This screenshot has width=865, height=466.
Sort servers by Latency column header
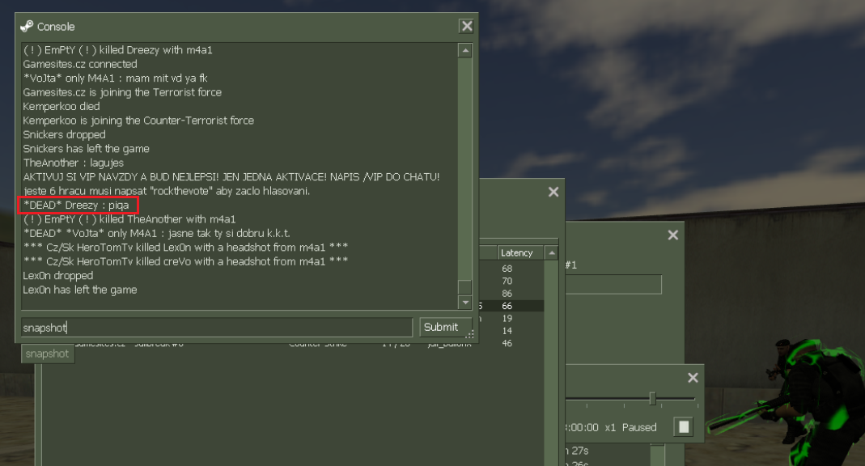520,252
